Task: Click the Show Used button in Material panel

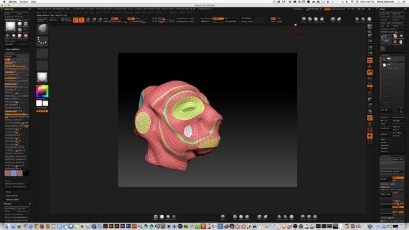Action: [x=10, y=41]
